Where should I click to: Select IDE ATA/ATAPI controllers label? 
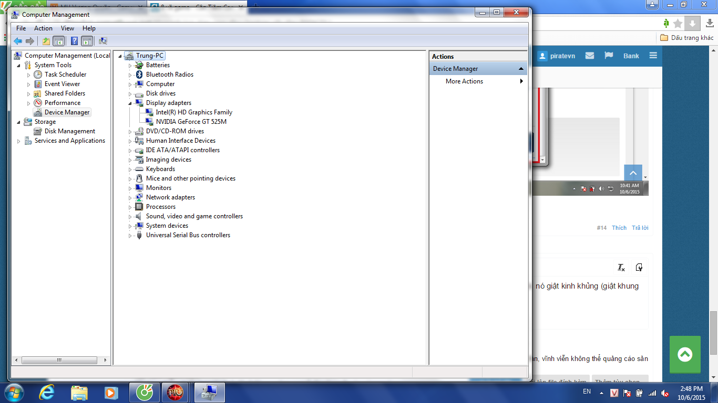pos(183,150)
